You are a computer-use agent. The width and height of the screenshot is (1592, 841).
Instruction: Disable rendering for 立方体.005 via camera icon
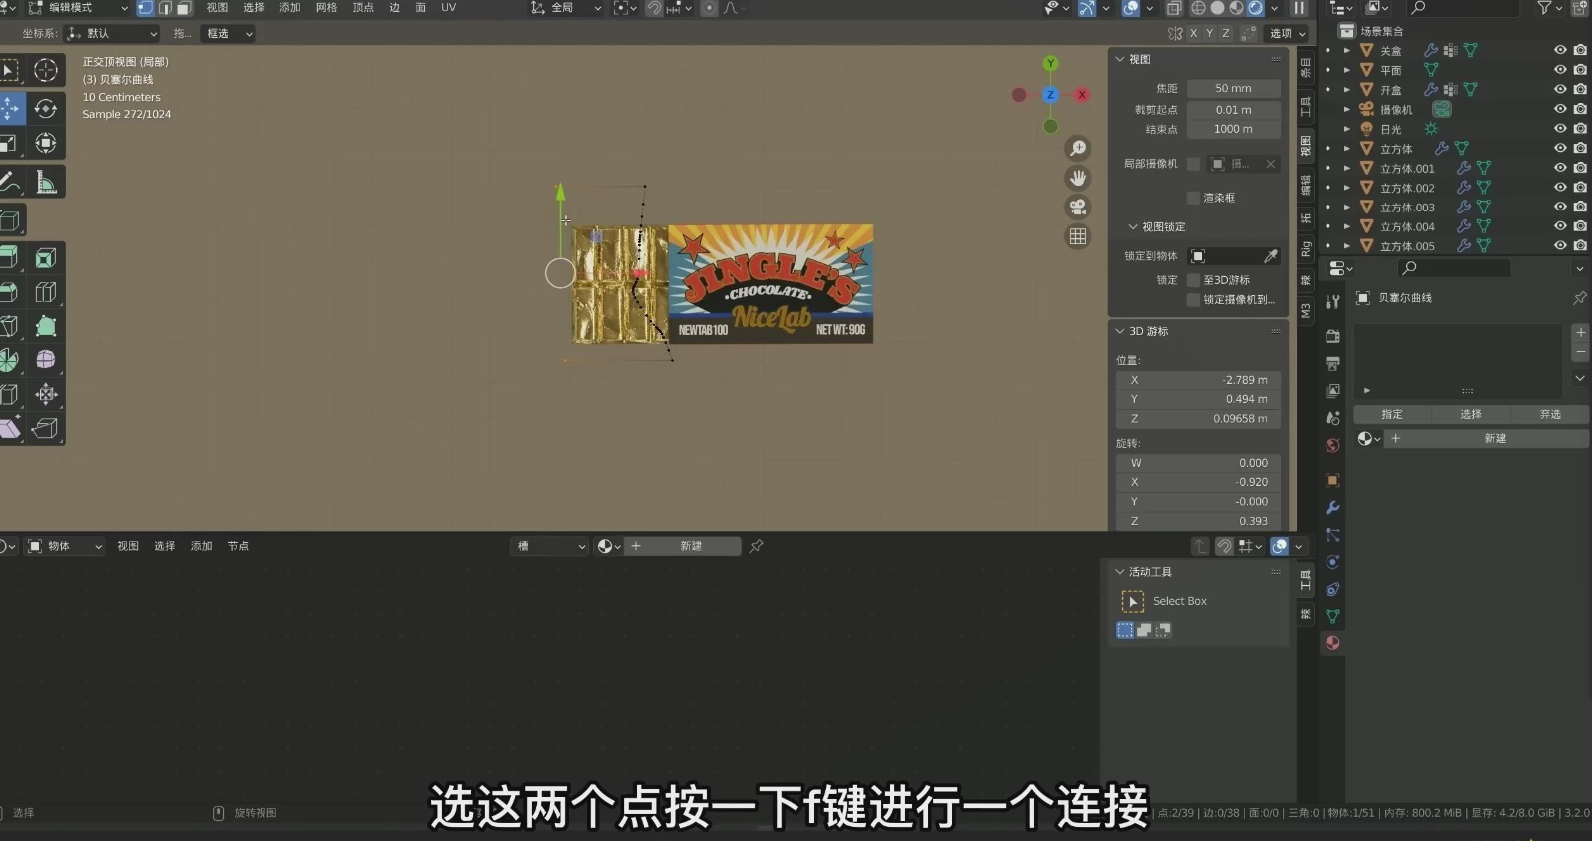tap(1580, 245)
